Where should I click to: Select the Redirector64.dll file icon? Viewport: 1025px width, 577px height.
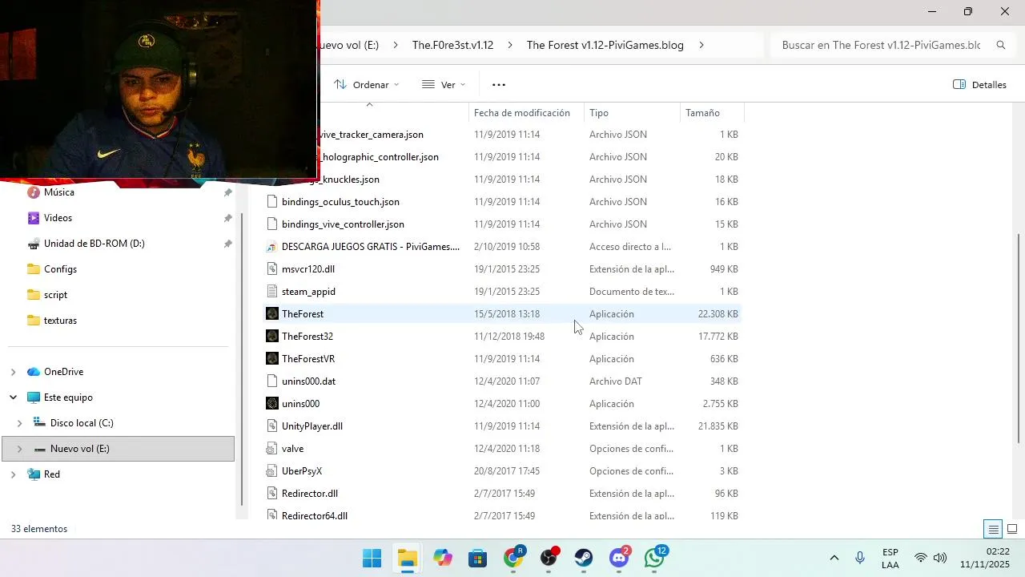pos(272,515)
